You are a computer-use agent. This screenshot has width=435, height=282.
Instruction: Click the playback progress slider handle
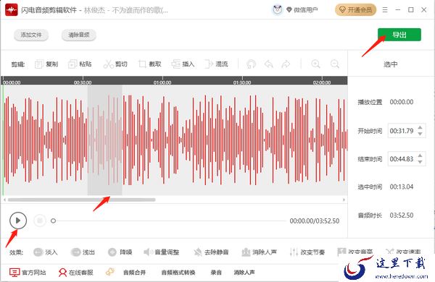tap(53, 221)
